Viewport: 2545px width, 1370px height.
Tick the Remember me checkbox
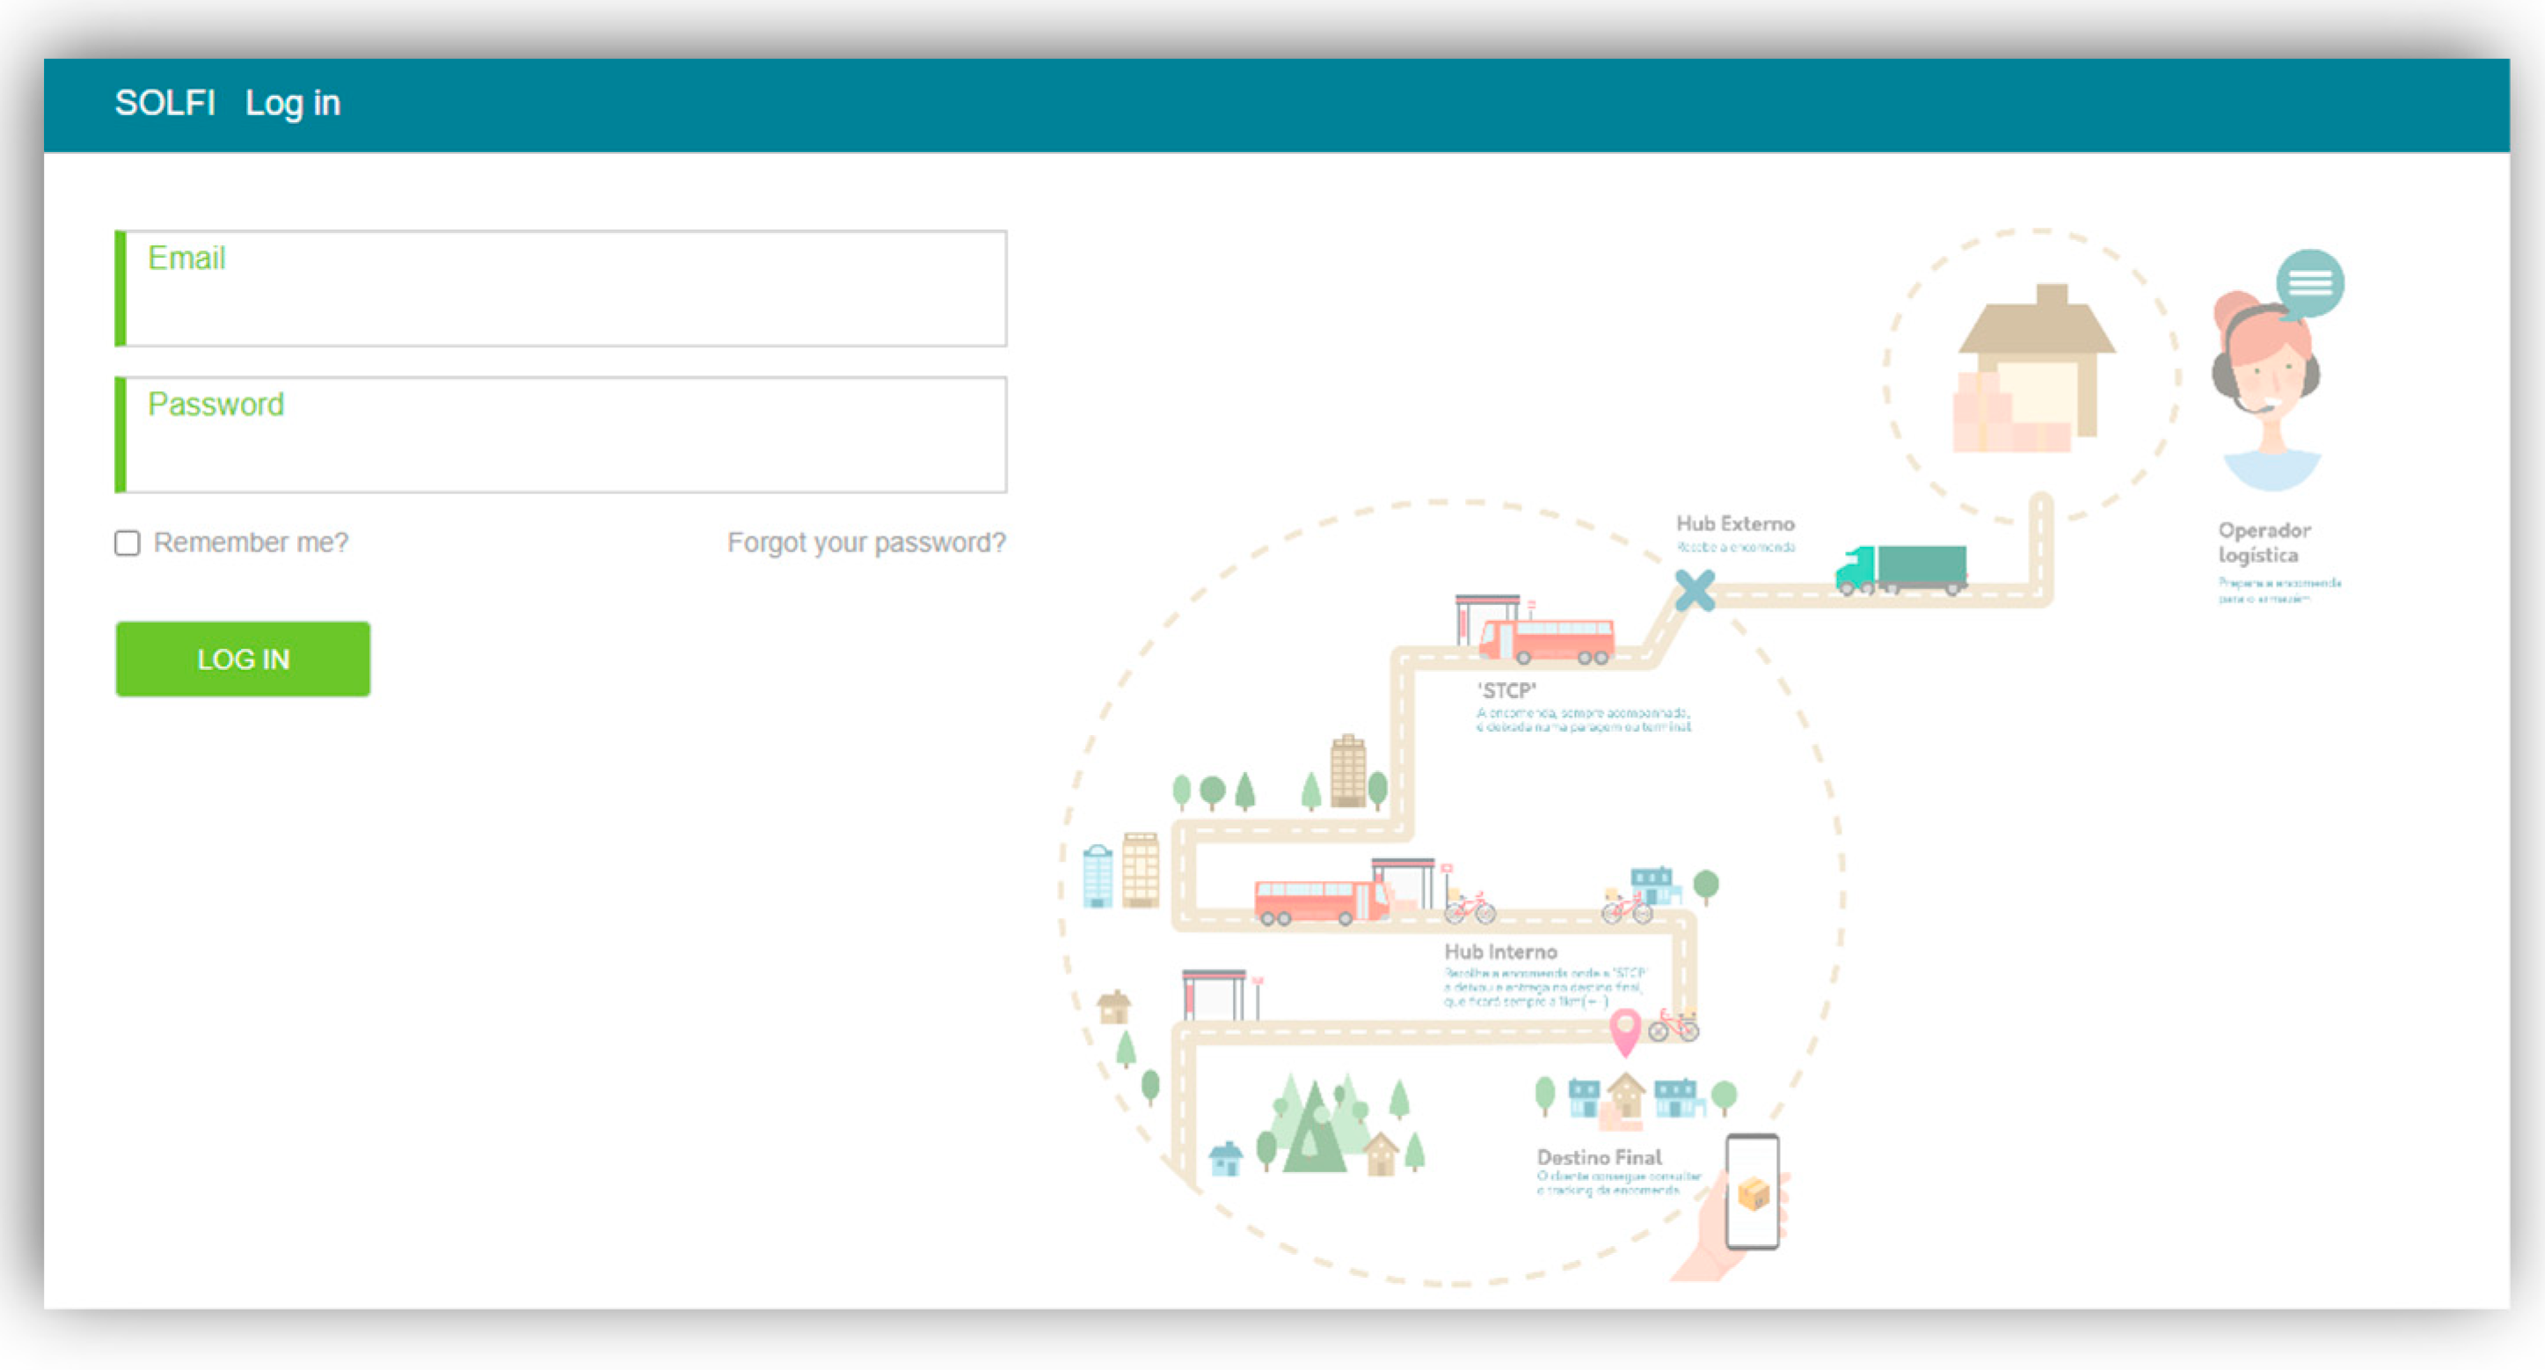point(128,543)
